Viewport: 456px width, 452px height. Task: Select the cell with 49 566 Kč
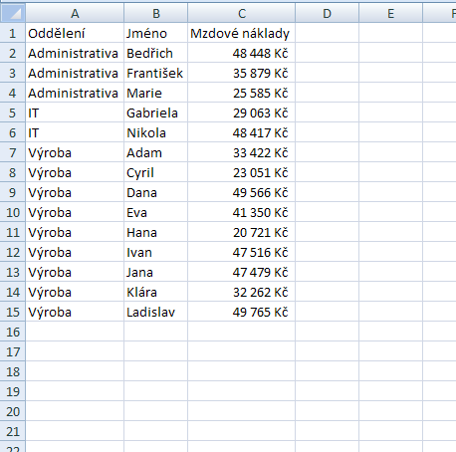click(241, 192)
